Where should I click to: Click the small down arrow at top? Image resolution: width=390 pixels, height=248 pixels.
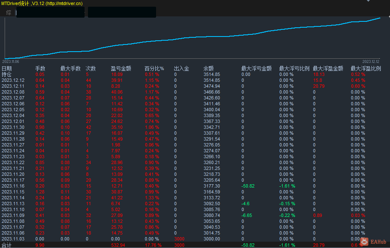369,1
